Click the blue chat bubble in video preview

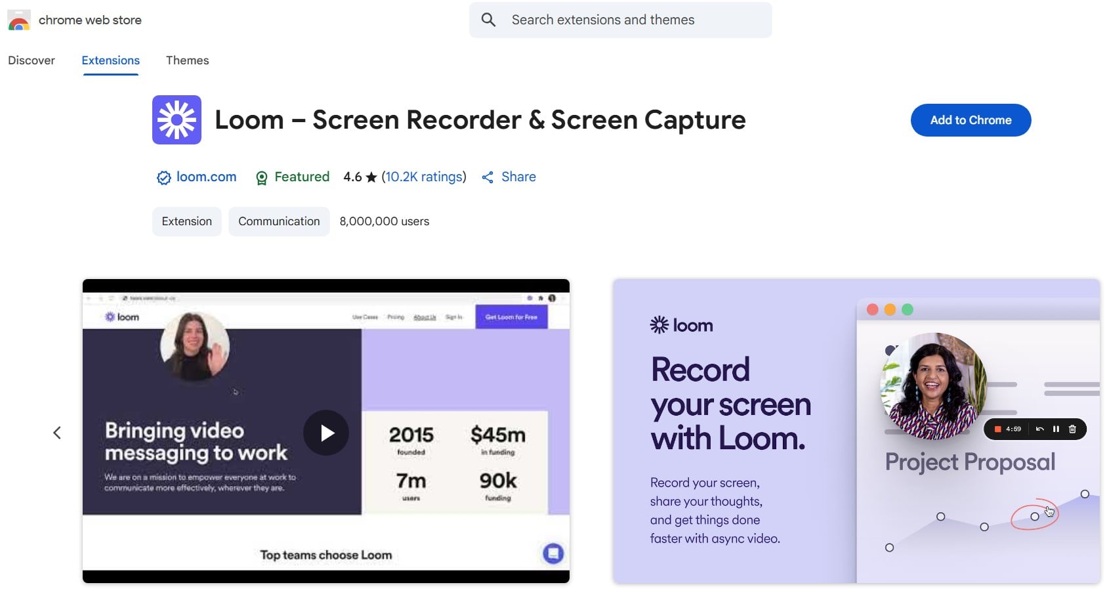[x=553, y=554]
